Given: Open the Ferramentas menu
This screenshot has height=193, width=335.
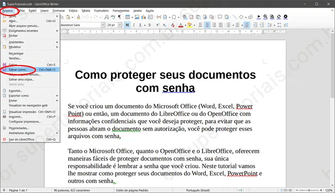Looking at the screenshot, I should point(121,11).
